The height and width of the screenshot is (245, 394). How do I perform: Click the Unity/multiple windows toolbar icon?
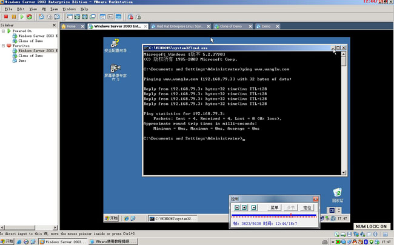pos(93,17)
